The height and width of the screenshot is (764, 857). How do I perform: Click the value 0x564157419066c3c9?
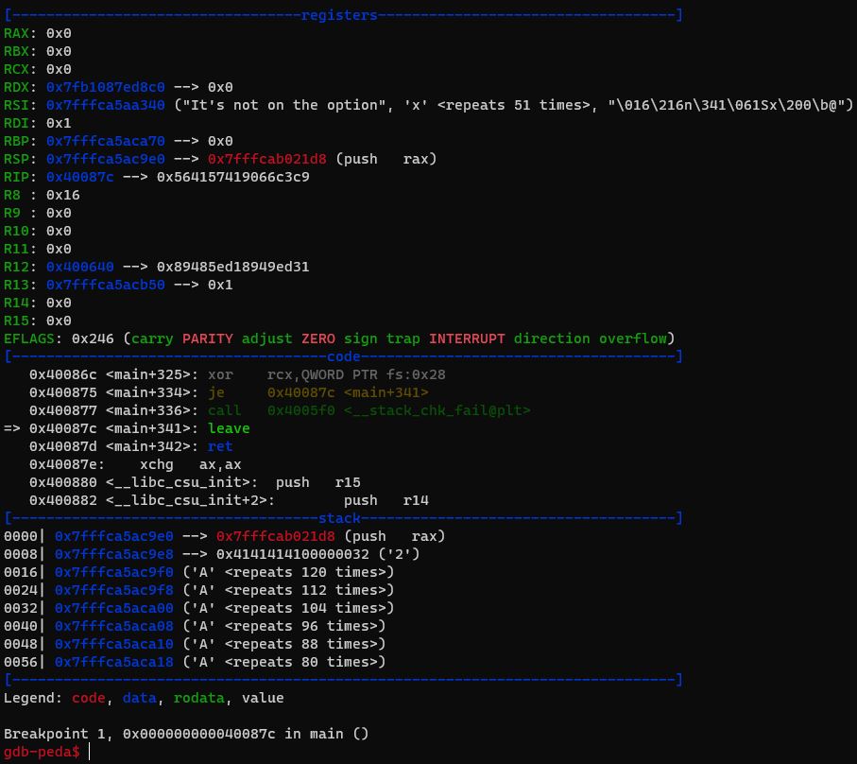click(233, 177)
